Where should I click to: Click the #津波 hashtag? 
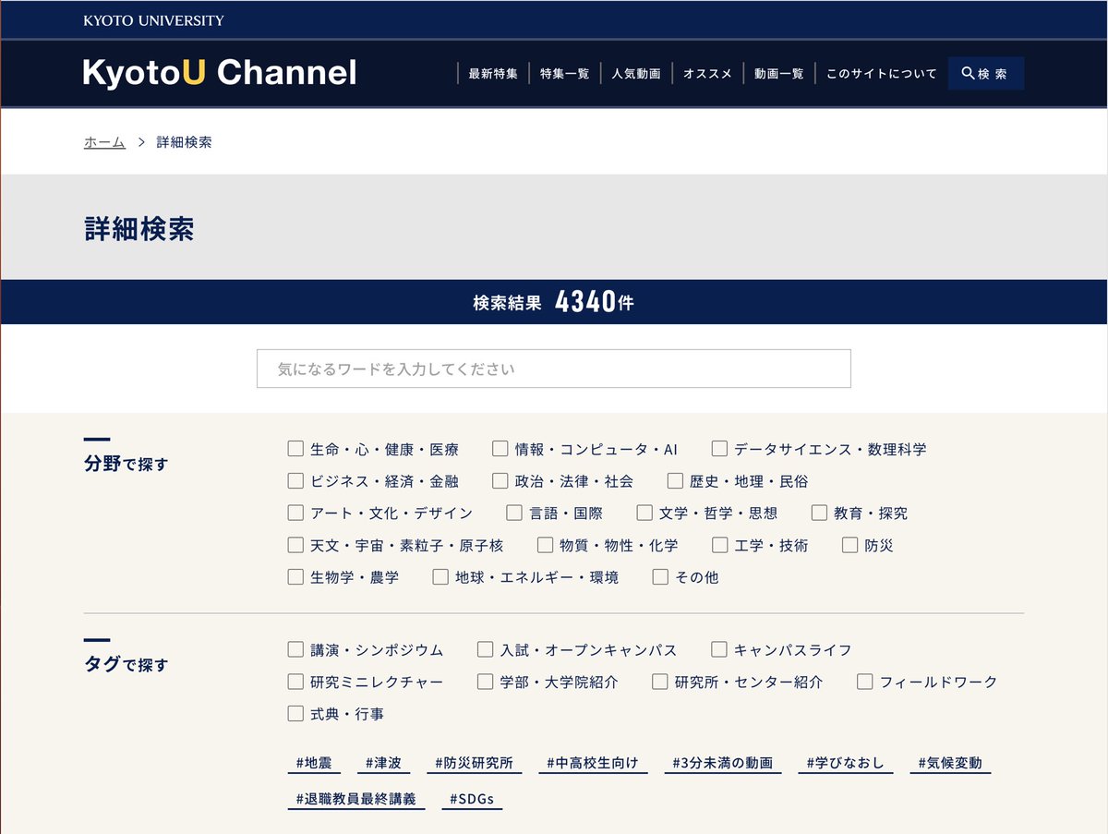[383, 764]
